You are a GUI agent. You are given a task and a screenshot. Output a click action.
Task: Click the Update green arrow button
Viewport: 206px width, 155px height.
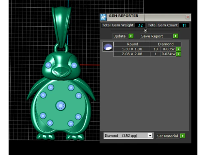131,36
